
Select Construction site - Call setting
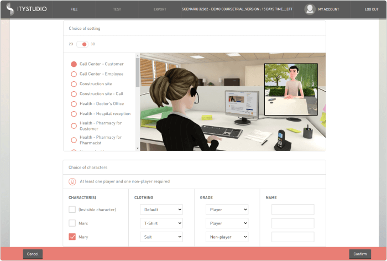point(74,94)
